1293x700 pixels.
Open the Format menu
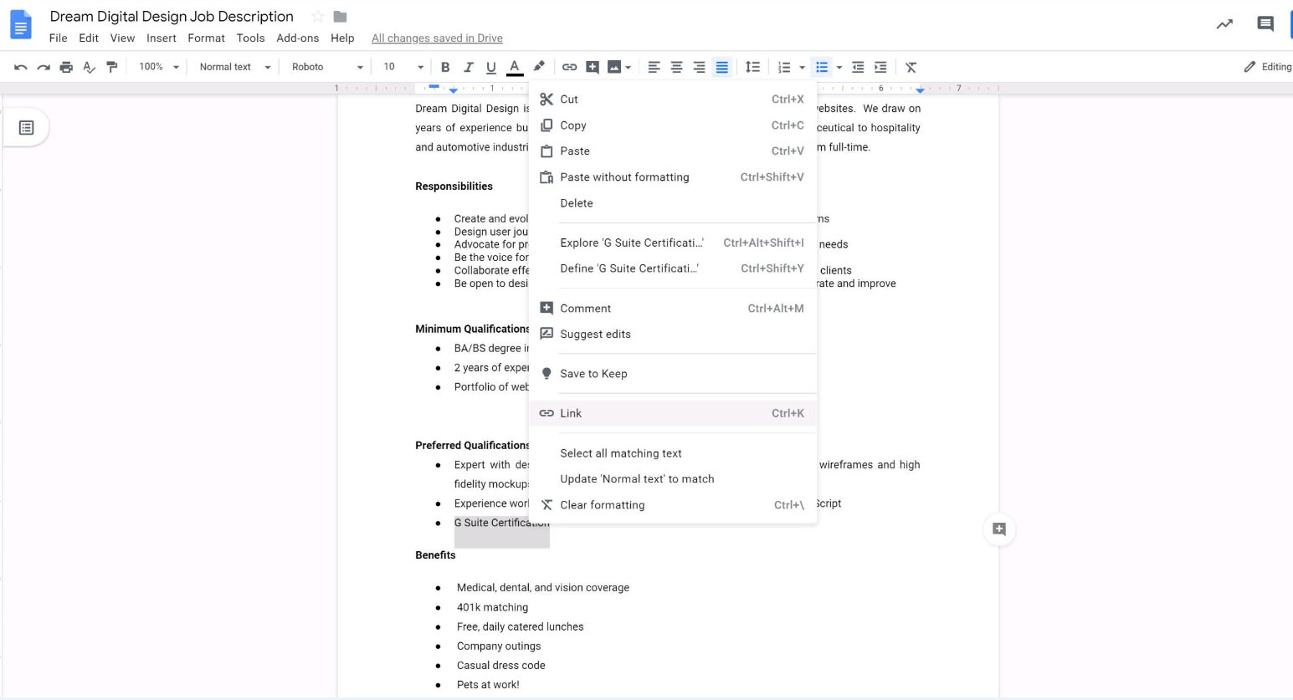[x=206, y=38]
